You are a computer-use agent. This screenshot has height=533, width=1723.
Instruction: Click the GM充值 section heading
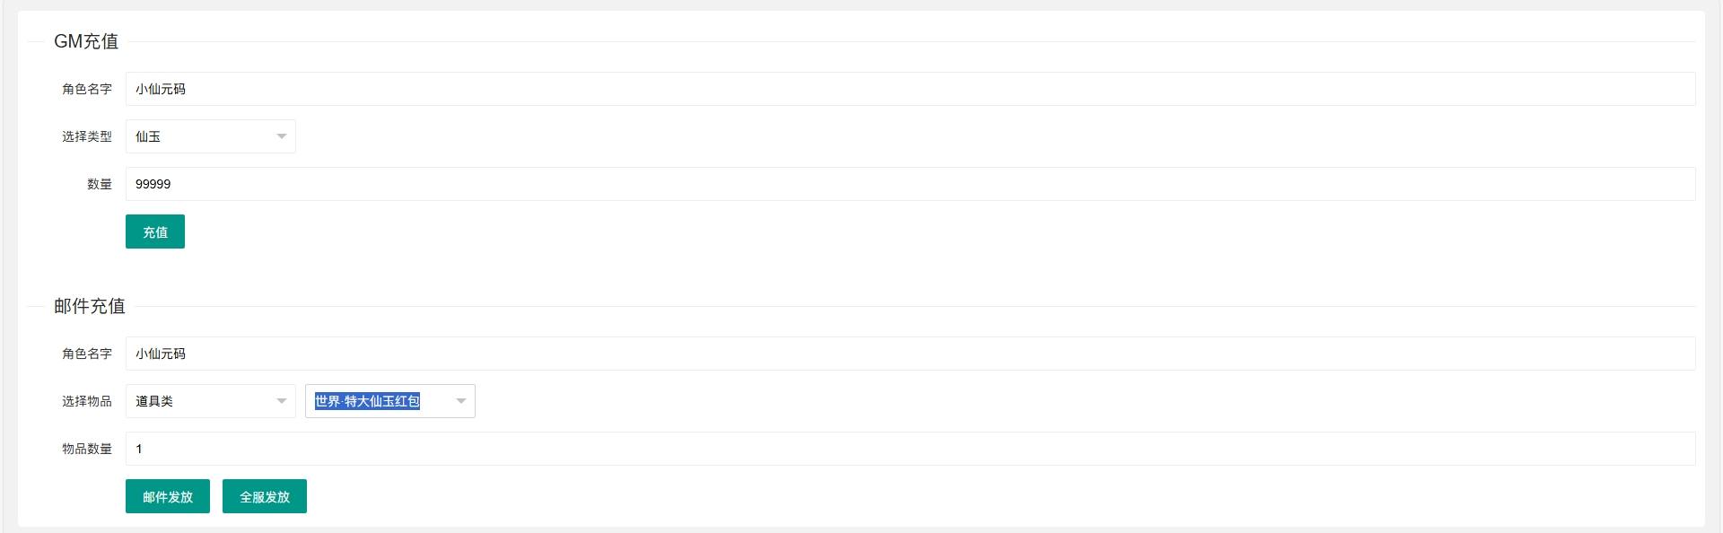tap(86, 41)
